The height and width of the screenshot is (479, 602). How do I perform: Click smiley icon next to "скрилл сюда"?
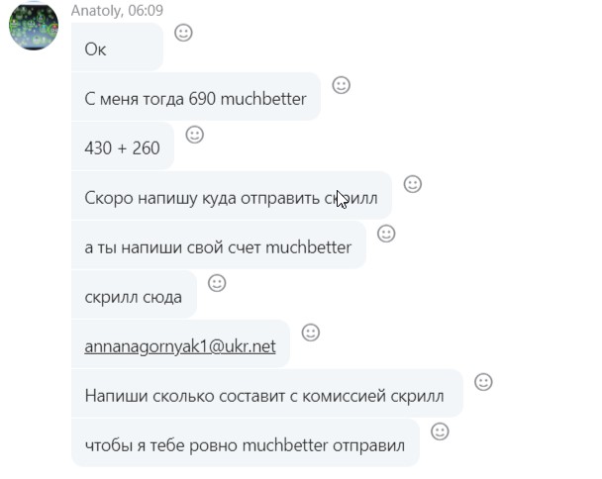click(x=217, y=283)
